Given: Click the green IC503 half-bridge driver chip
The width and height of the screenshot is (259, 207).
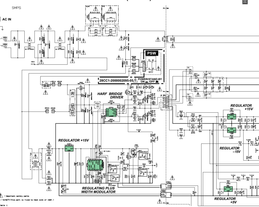Looking at the screenshot, I should tap(111, 112).
